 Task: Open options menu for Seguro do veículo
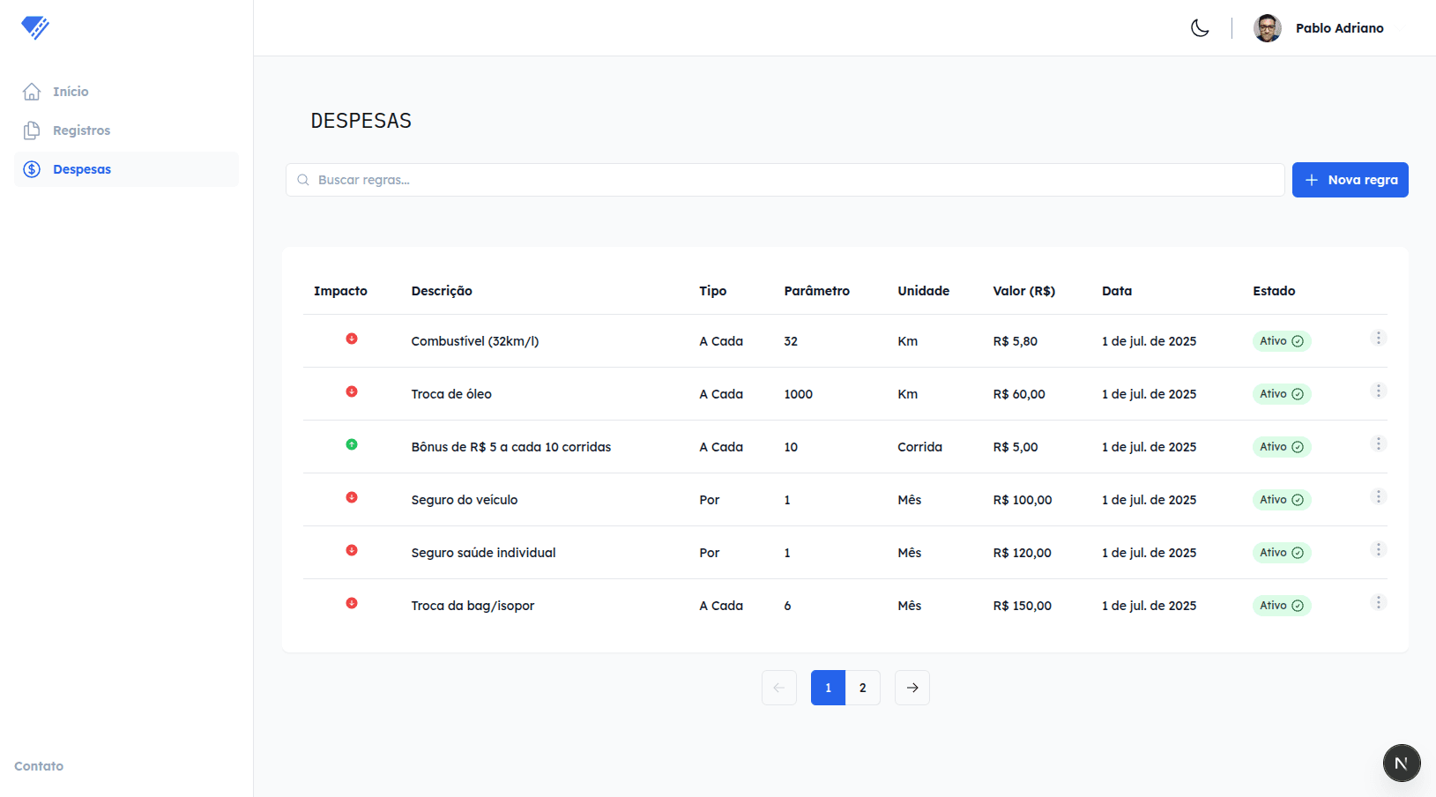pos(1379,497)
